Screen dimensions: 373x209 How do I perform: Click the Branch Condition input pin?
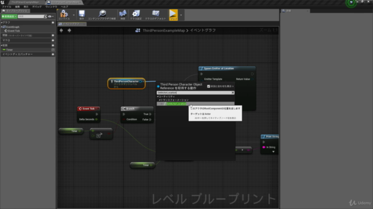124,120
